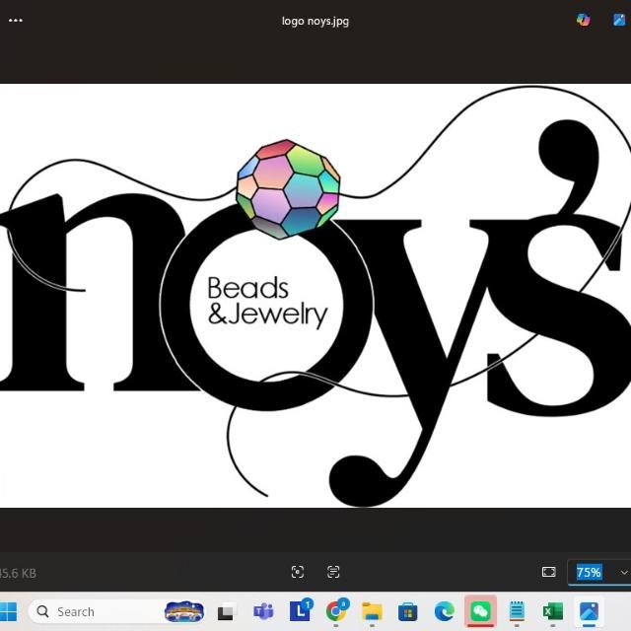Click the image scan / visual search icon
631x631 pixels.
(298, 572)
